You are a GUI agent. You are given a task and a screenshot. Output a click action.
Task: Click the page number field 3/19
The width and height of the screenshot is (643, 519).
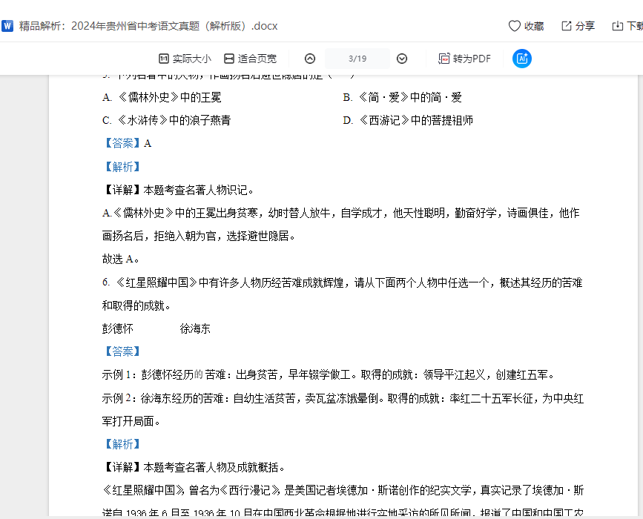pos(357,59)
